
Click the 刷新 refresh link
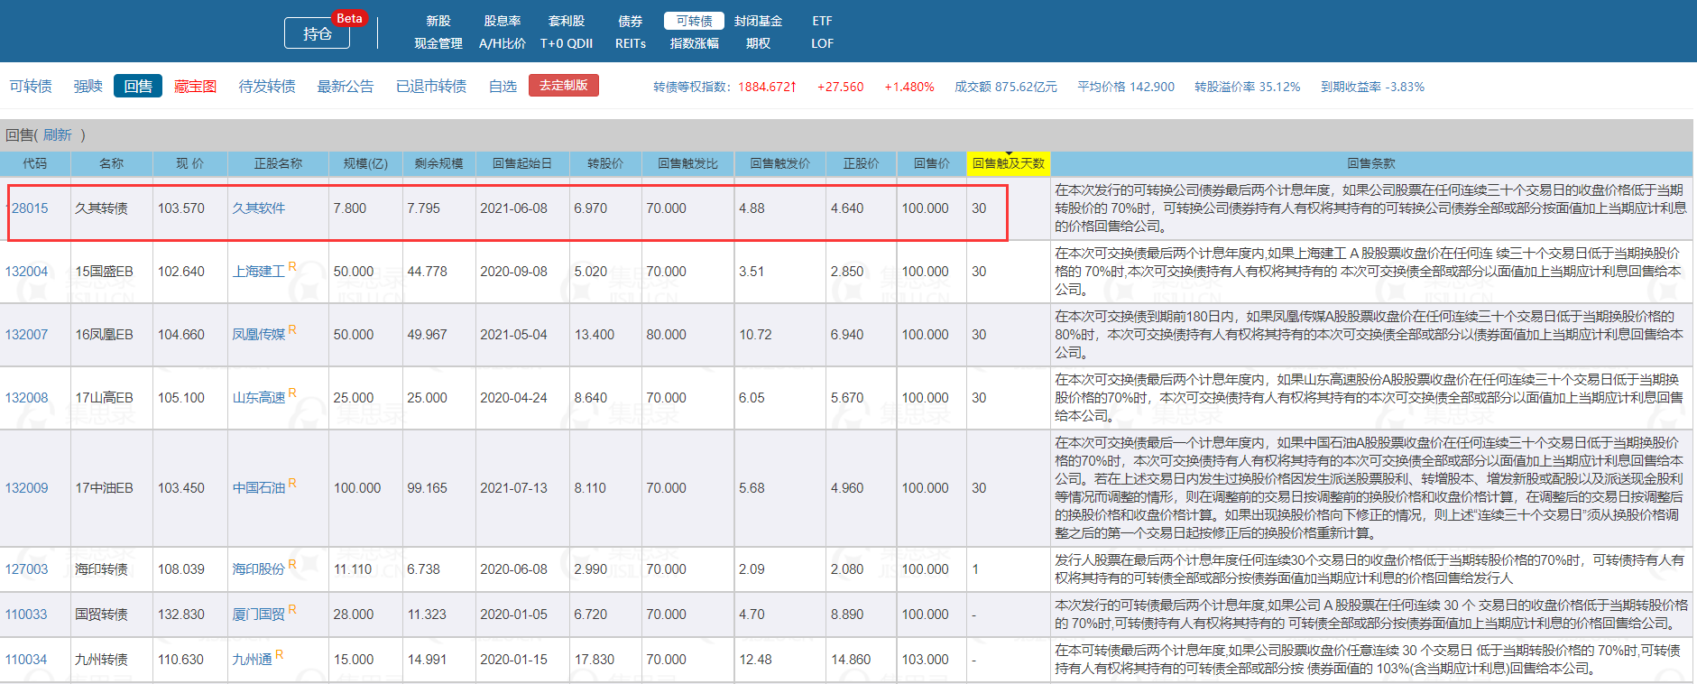tap(57, 134)
